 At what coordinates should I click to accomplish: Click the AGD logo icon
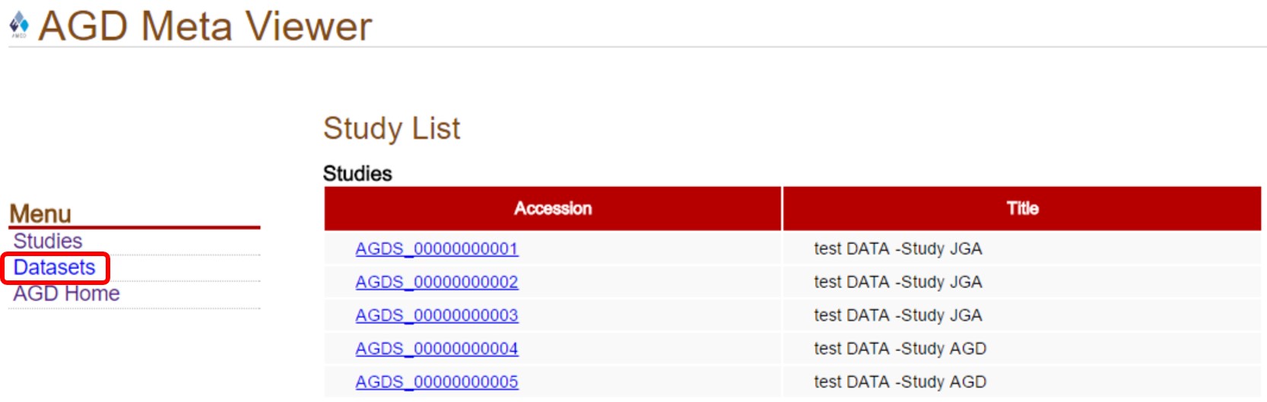18,25
